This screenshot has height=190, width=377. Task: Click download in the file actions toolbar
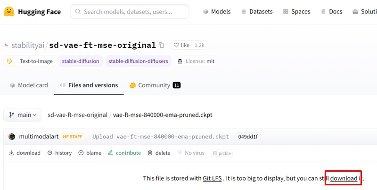coord(25,153)
